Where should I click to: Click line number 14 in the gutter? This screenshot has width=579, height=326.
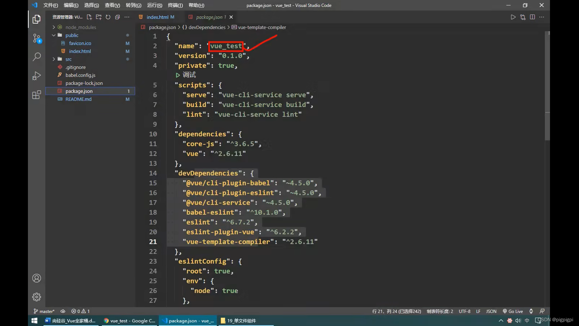[x=153, y=173]
